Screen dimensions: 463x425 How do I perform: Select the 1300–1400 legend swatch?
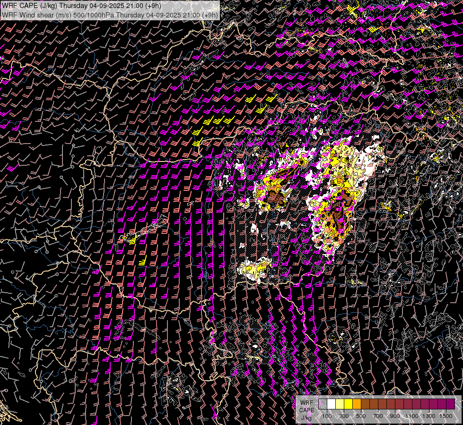click(434, 404)
